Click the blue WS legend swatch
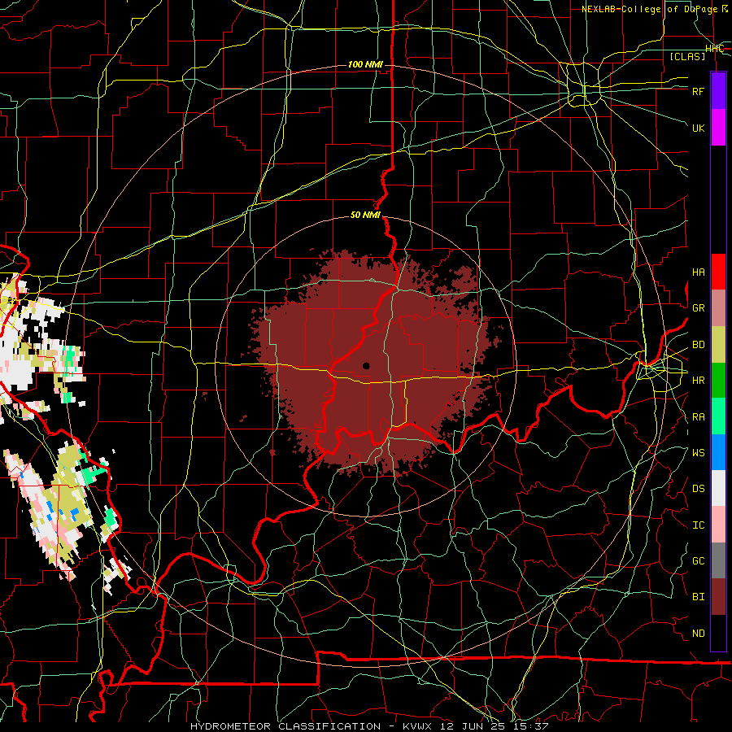The width and height of the screenshot is (732, 732). (x=718, y=452)
